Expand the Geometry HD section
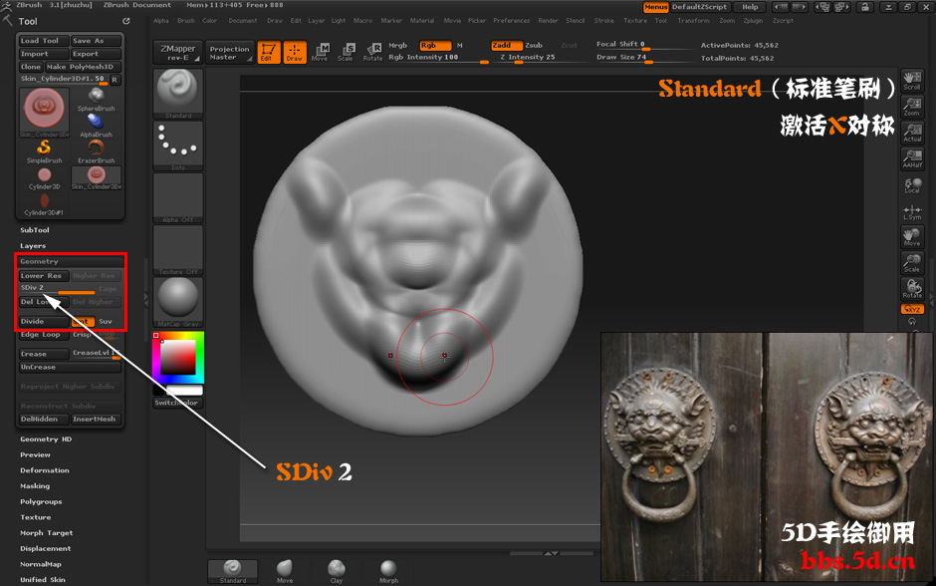 46,439
